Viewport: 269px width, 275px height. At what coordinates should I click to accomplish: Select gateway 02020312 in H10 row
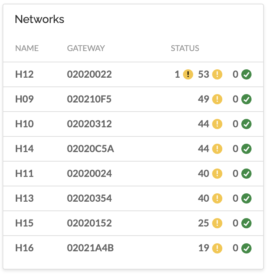pos(89,124)
